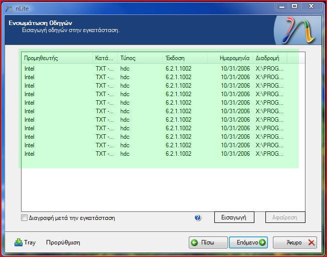The image size is (327, 257).
Task: Select the last Intel driver row
Action: (30, 154)
